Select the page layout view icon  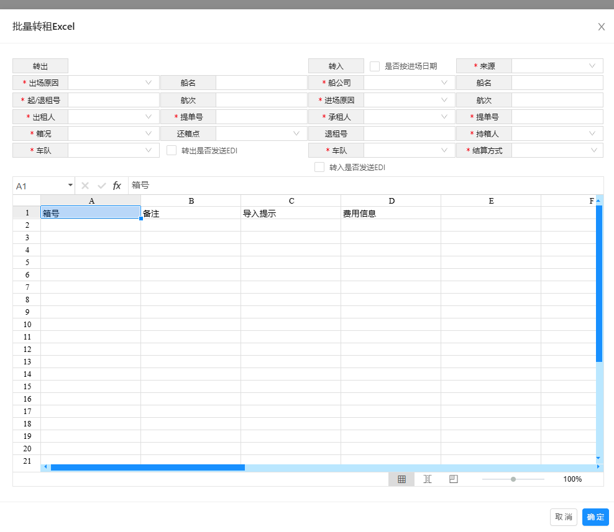[x=428, y=479]
